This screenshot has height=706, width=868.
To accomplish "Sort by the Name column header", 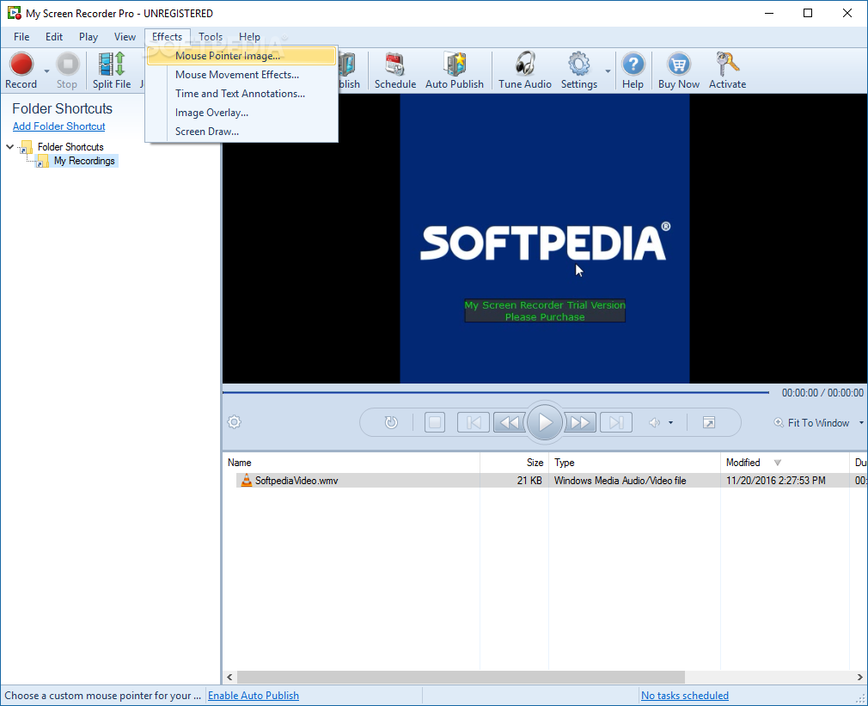I will (x=351, y=463).
